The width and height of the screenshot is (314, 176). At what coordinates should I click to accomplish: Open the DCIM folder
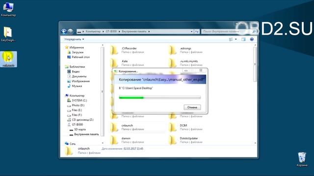(185, 127)
